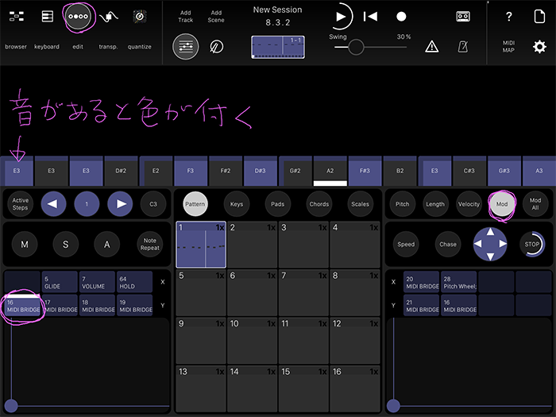
Task: Go to previous page with left arrow
Action: pyautogui.click(x=53, y=204)
